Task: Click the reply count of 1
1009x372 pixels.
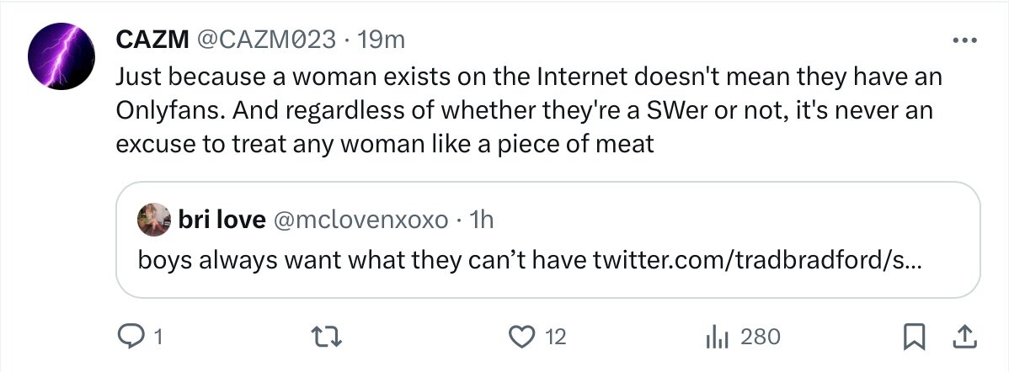Action: 157,337
